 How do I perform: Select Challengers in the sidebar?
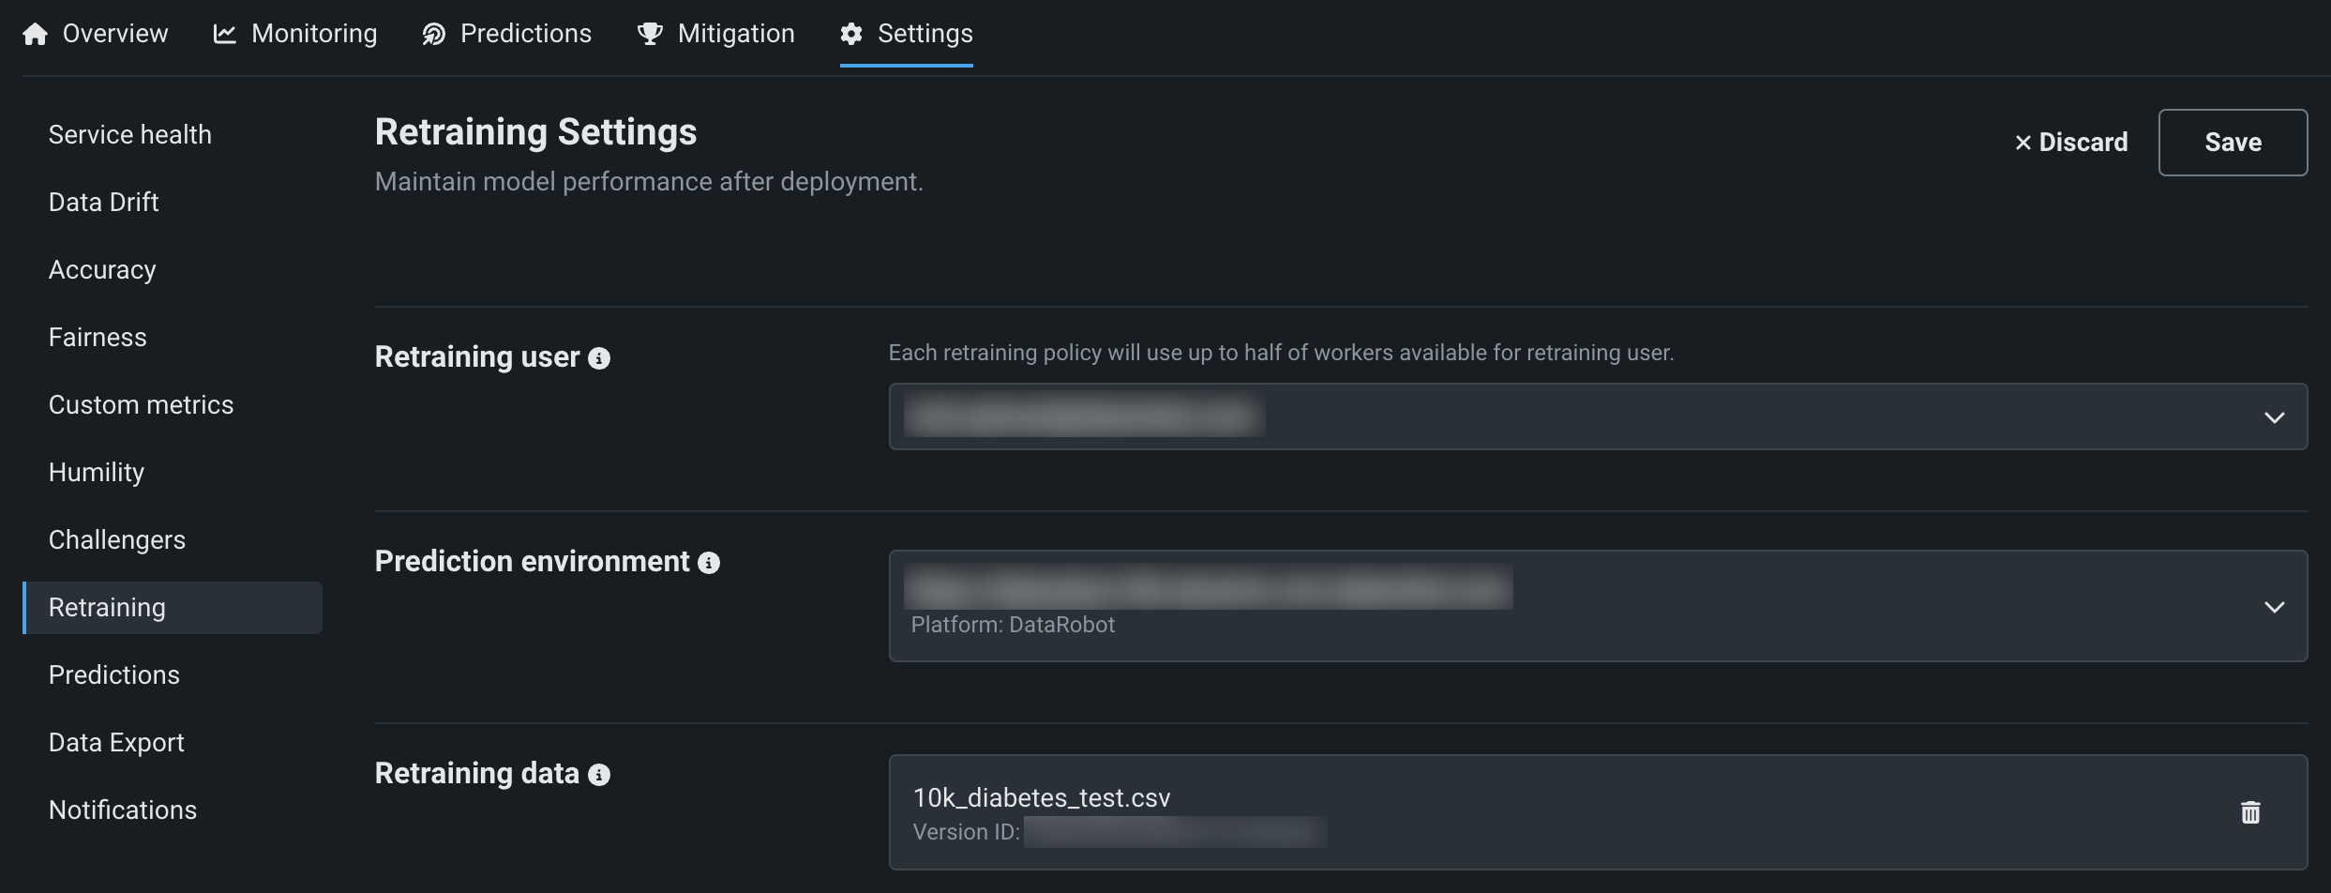[117, 540]
